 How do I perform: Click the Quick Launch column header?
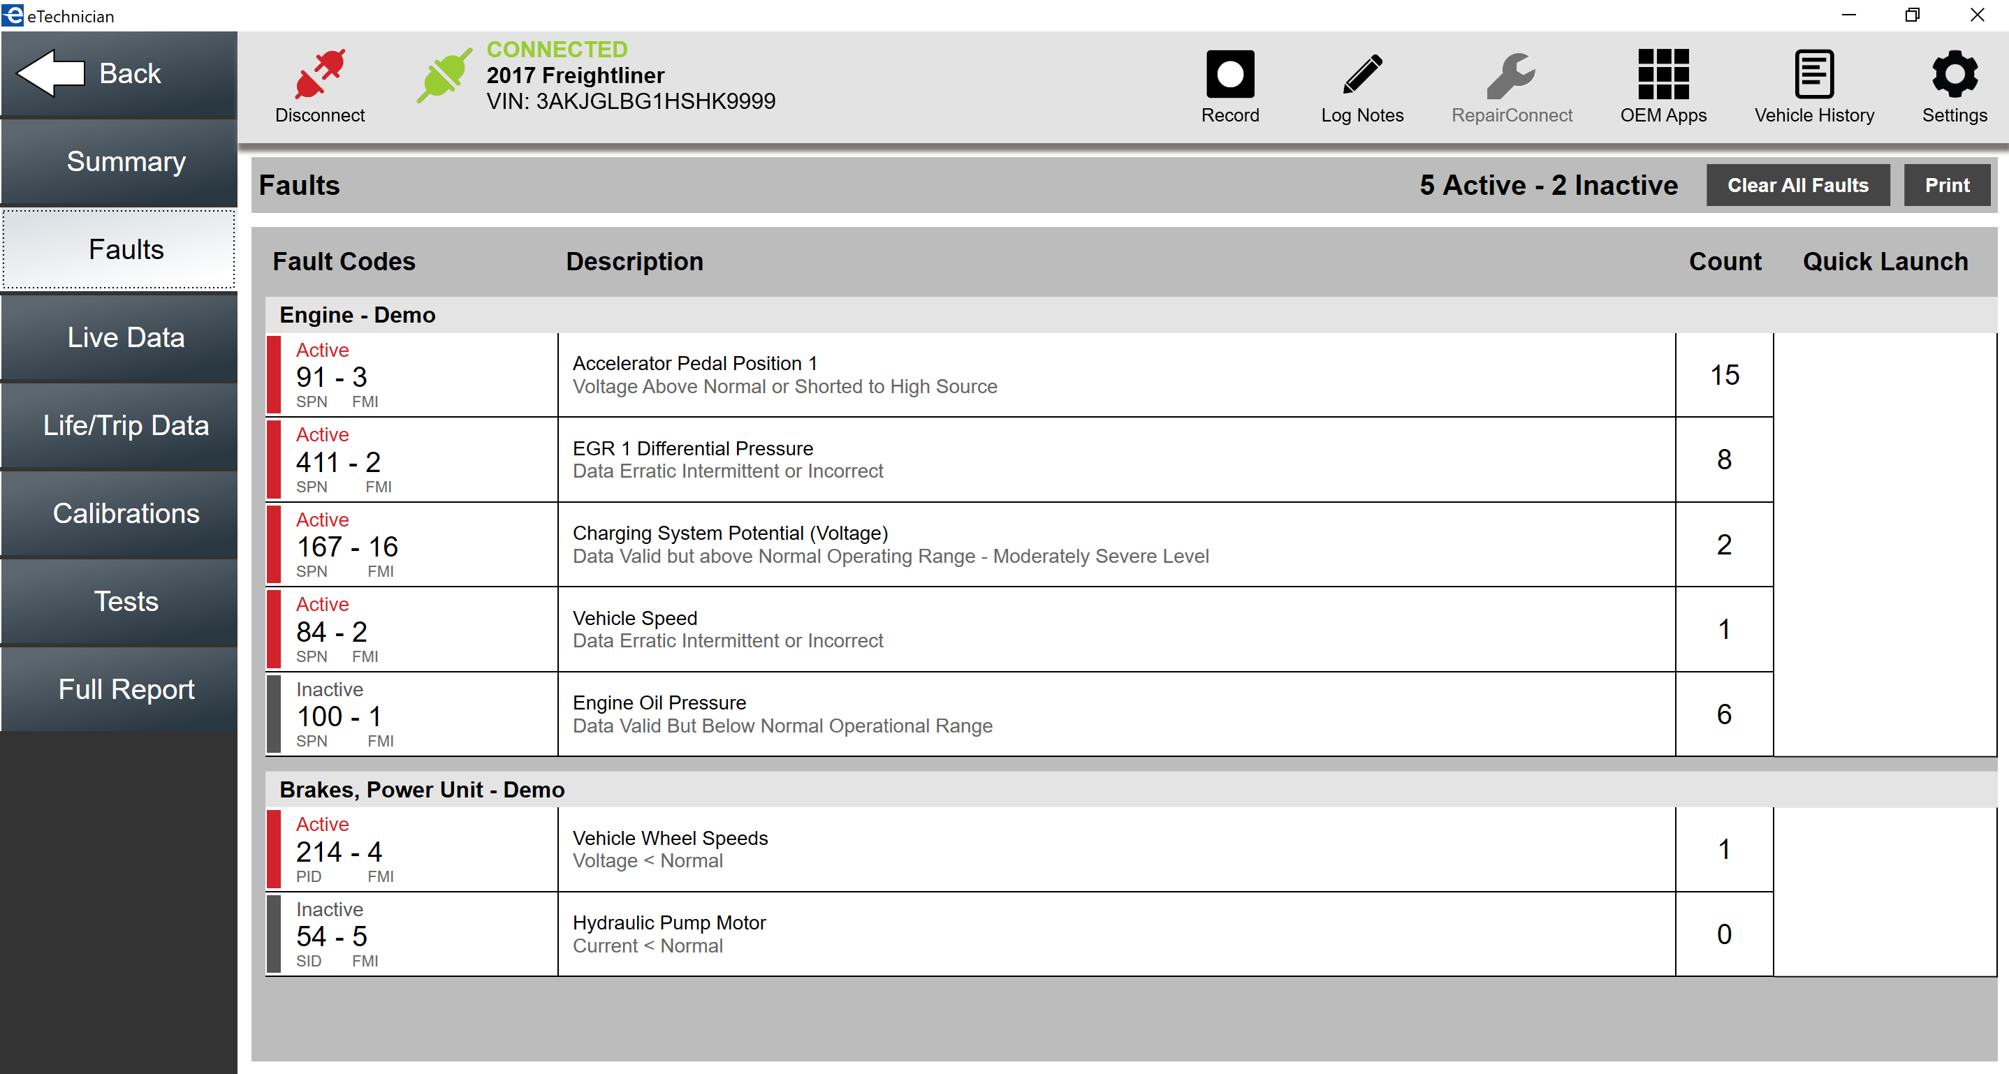[x=1885, y=262]
